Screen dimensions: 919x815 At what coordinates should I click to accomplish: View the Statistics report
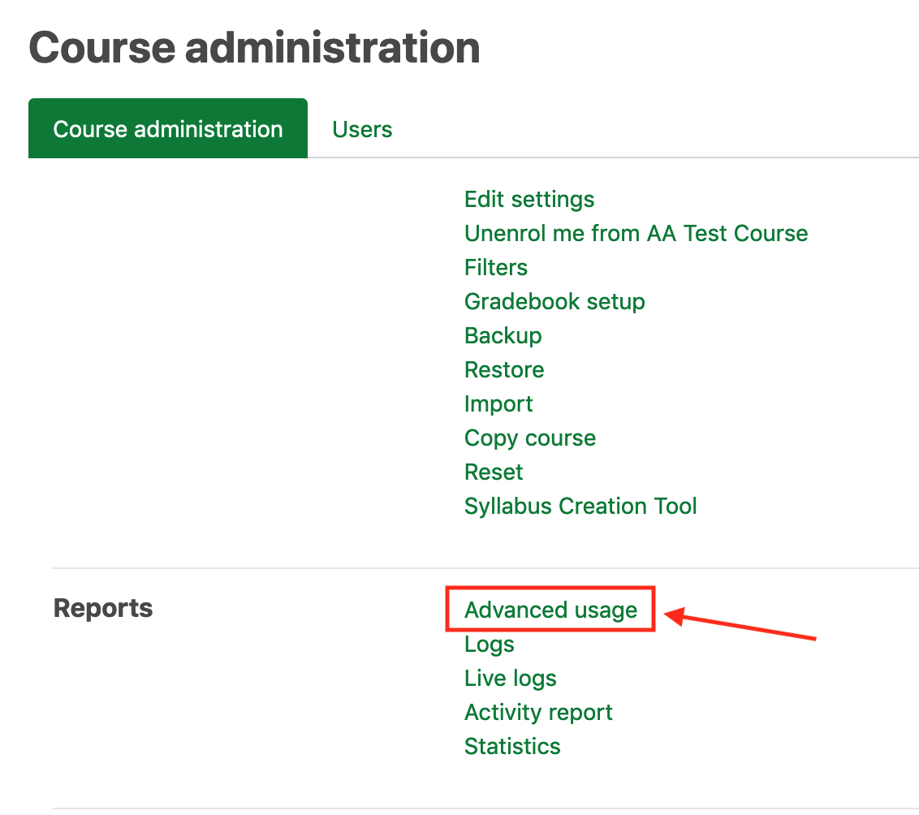(x=512, y=747)
